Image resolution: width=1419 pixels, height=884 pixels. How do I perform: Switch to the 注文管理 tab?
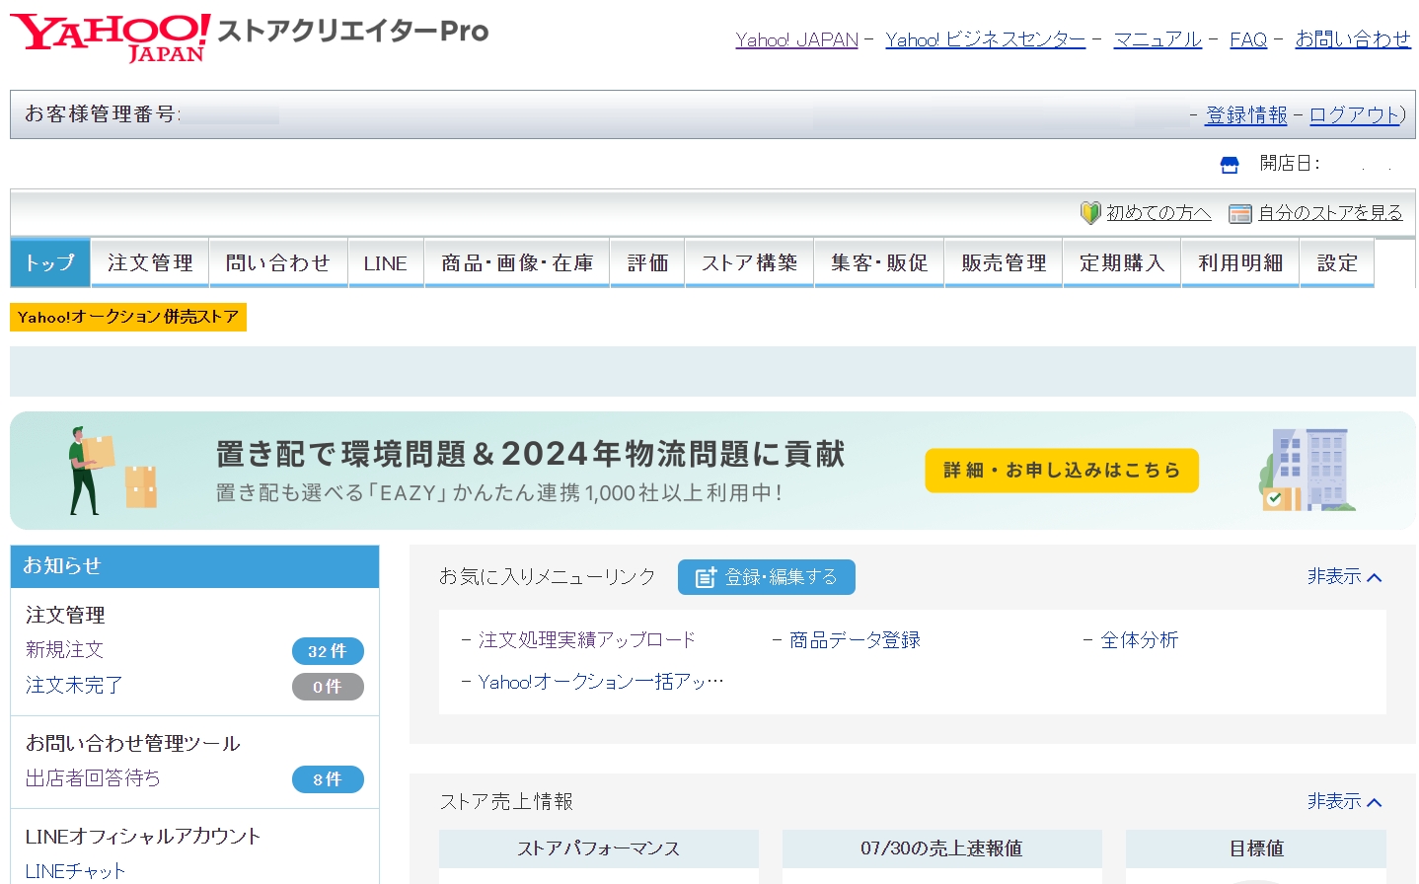click(x=148, y=262)
